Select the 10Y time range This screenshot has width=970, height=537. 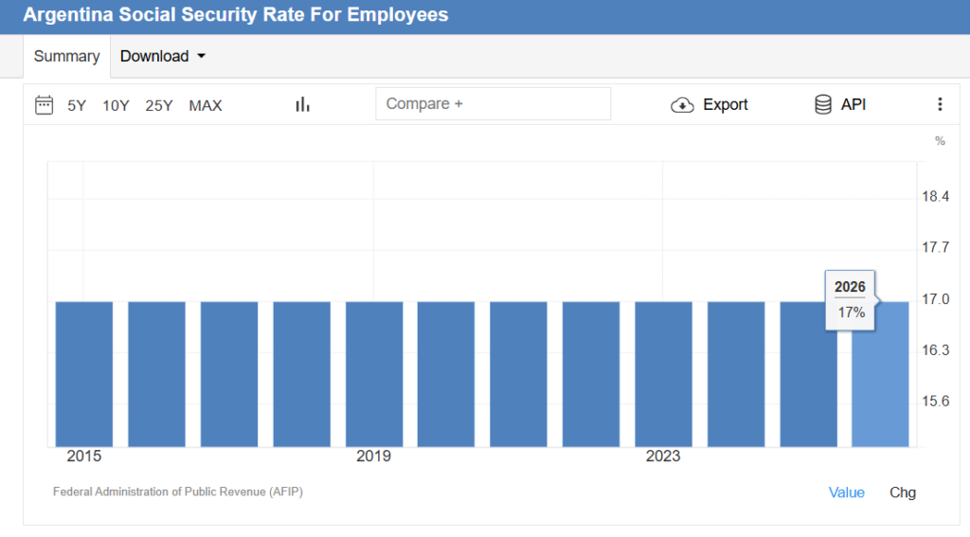point(116,105)
